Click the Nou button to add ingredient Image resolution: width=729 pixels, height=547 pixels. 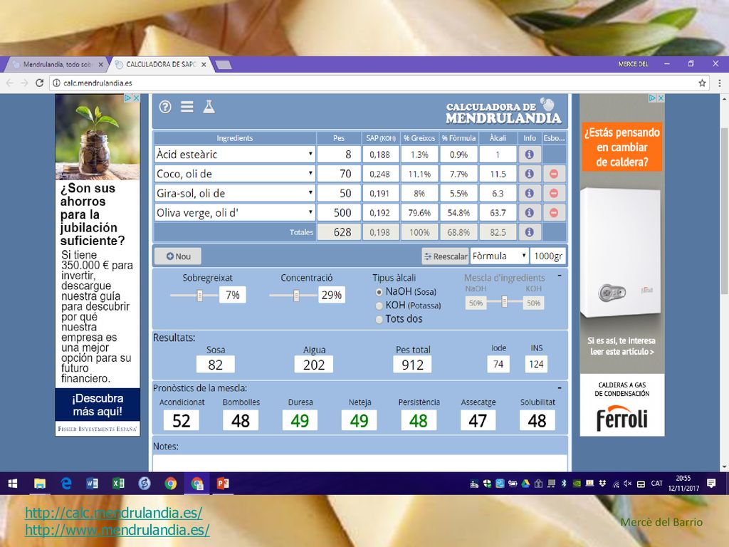tap(178, 256)
